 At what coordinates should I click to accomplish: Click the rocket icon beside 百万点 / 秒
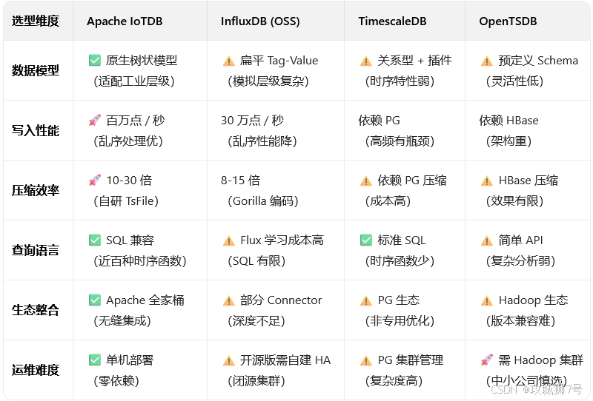(x=95, y=120)
